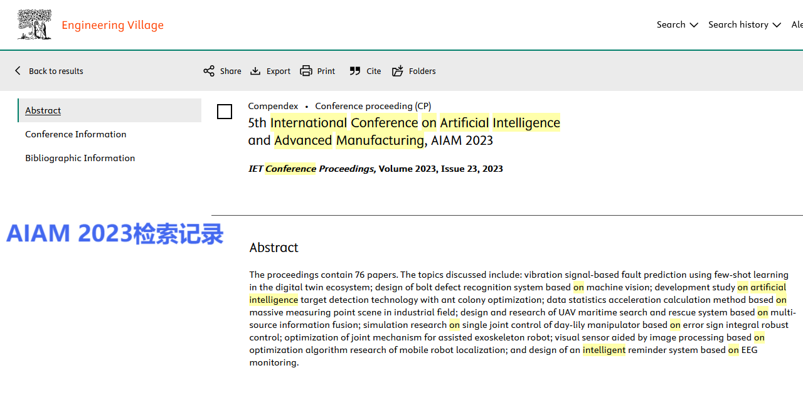Screen dimensions: 803x395
Task: Click the Folders icon
Action: pyautogui.click(x=398, y=71)
